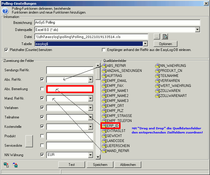Viewport: 210px width, 175px height.
Task: Select the NN_WAEHRUNG source field
Action: point(173,66)
